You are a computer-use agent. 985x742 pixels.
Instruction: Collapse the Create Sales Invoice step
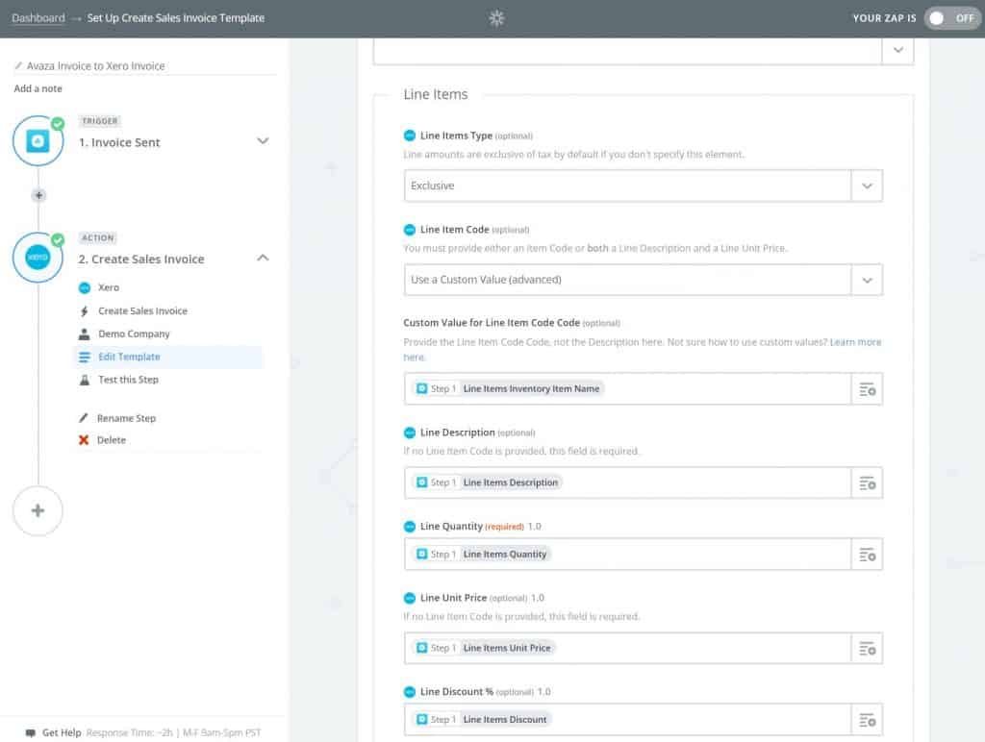point(263,259)
